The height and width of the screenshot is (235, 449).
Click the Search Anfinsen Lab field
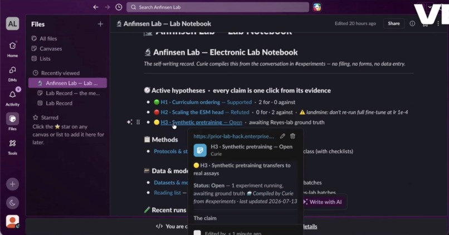point(218,7)
